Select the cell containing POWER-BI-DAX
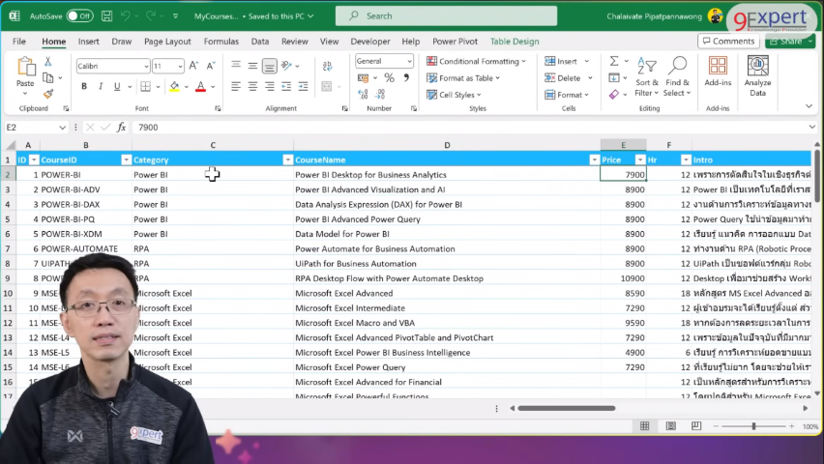 pyautogui.click(x=86, y=204)
